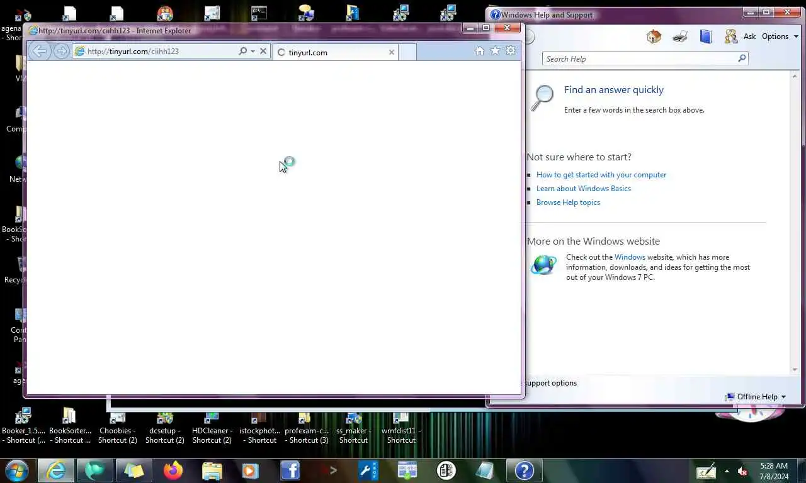Image resolution: width=806 pixels, height=483 pixels.
Task: Open the clock showing 5:28 AM
Action: pyautogui.click(x=774, y=470)
